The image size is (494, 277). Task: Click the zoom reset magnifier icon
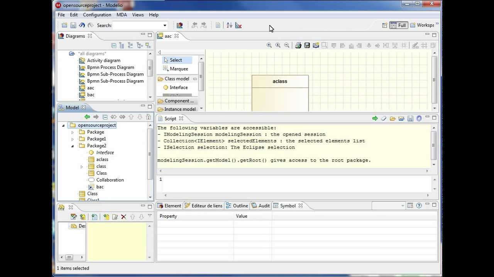click(278, 45)
